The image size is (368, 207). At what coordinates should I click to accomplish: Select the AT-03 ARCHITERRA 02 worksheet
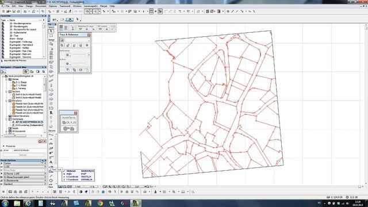(29, 122)
